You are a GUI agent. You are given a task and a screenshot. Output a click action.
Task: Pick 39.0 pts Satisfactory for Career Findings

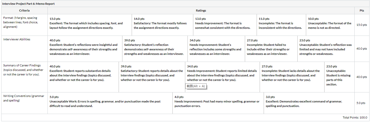click(152, 77)
